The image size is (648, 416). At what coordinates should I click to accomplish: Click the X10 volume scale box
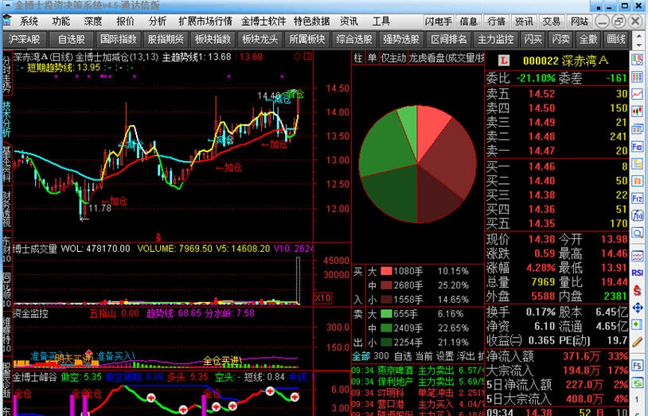322,298
